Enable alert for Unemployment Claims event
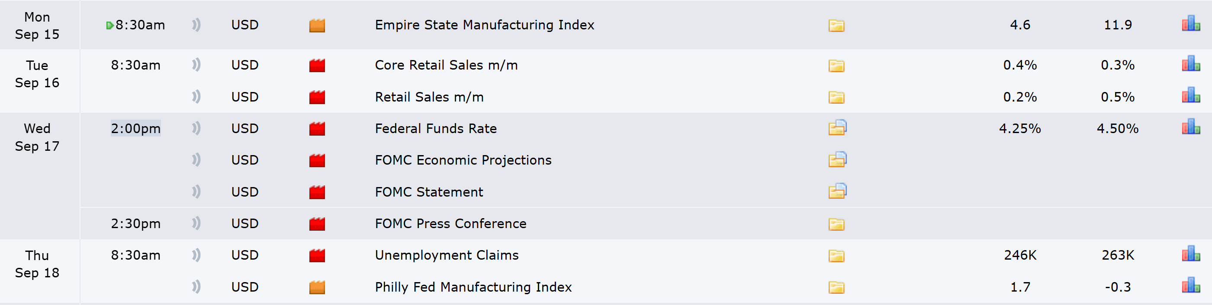The image size is (1212, 305). 196,255
